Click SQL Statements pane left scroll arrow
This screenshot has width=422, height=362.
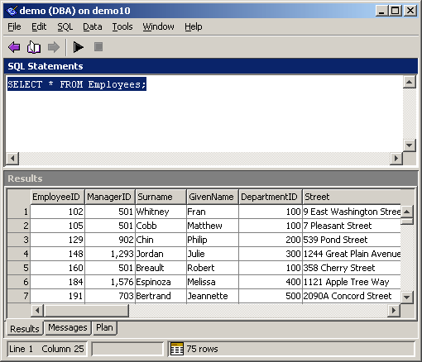pyautogui.click(x=12, y=158)
